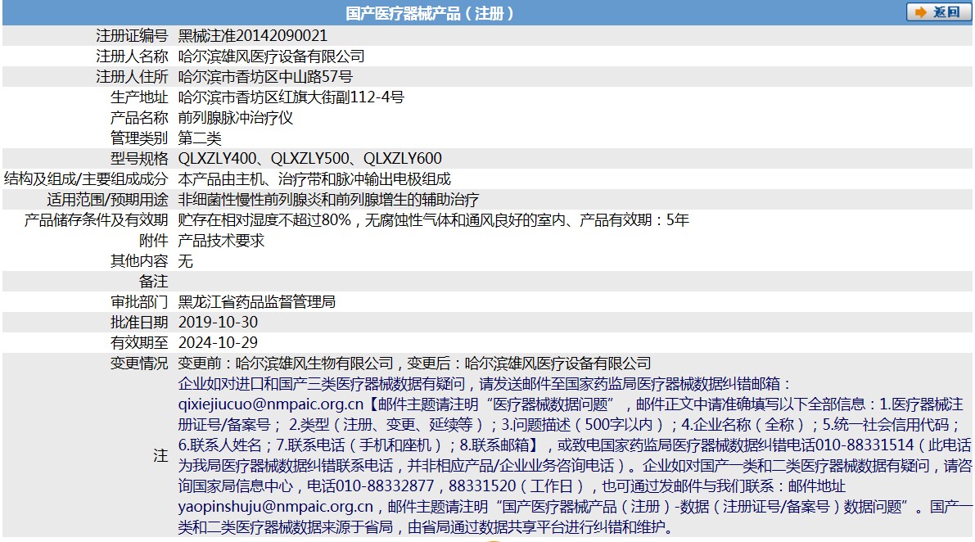975x542 pixels.
Task: Select storage condition text 贮存在相对湿度不超过80%
Action: click(265, 220)
